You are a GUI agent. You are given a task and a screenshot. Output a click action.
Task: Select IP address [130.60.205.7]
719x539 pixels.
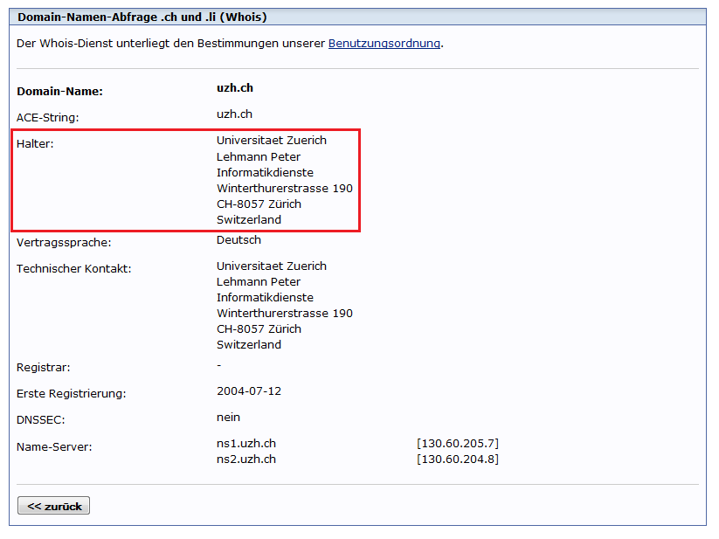tap(458, 444)
